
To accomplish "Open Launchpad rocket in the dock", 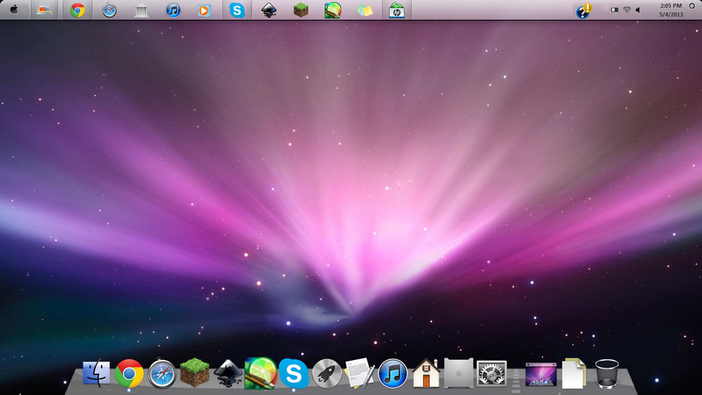I will click(327, 373).
